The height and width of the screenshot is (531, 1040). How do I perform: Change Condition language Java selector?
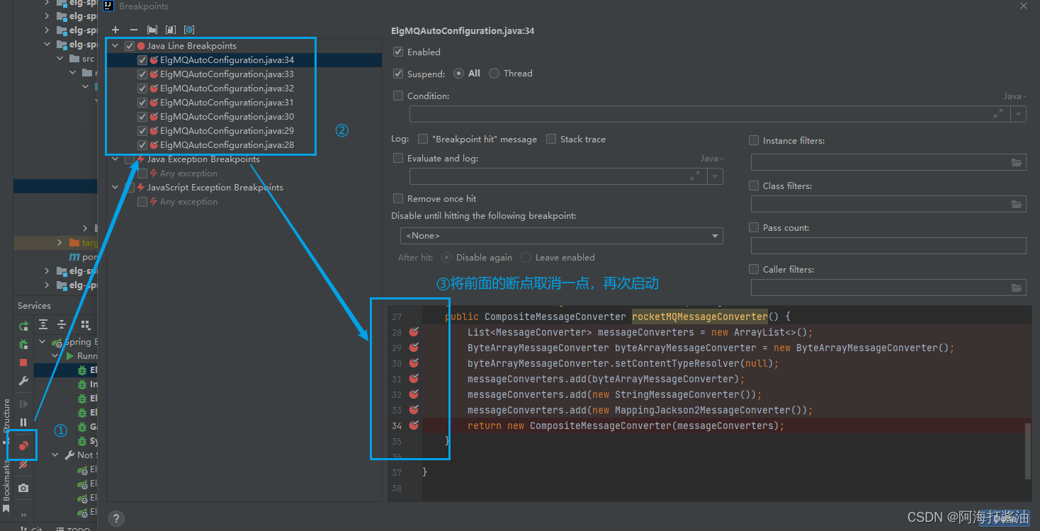(x=1015, y=96)
